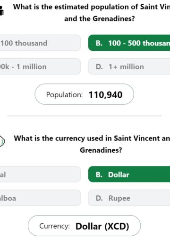Click the Dollar (XCD) bold text
The height and width of the screenshot is (239, 170).
pyautogui.click(x=102, y=226)
